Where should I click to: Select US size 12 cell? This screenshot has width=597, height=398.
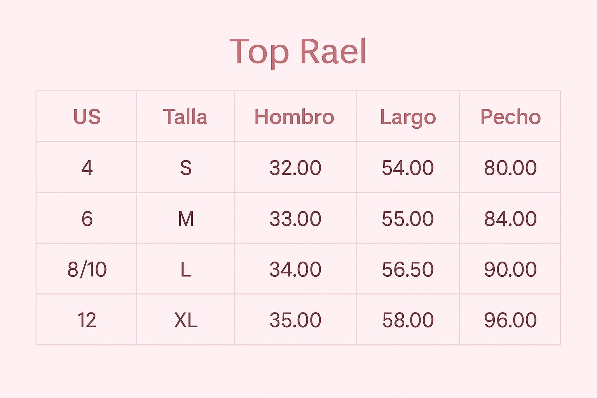(87, 320)
